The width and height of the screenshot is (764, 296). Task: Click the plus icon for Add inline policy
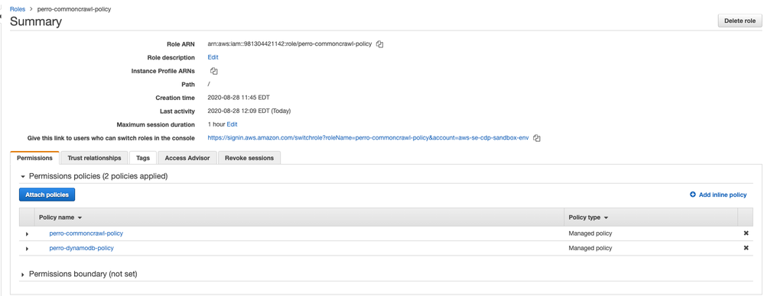pos(693,195)
